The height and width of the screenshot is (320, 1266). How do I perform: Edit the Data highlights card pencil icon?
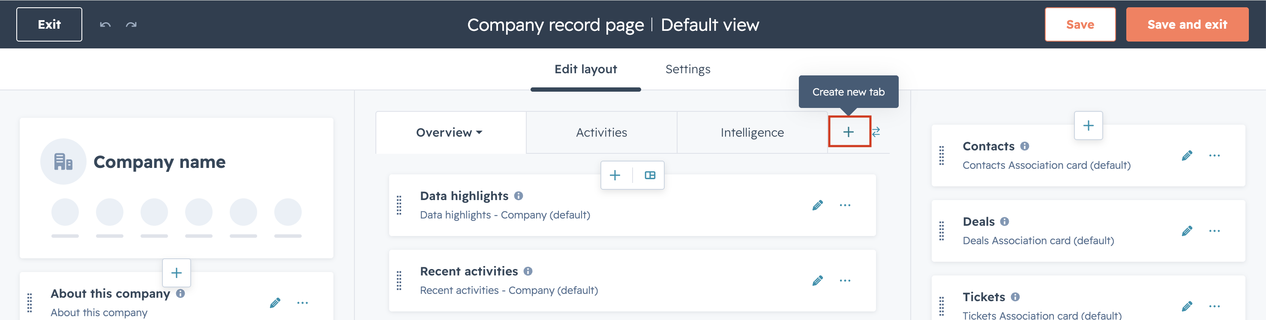pyautogui.click(x=817, y=206)
